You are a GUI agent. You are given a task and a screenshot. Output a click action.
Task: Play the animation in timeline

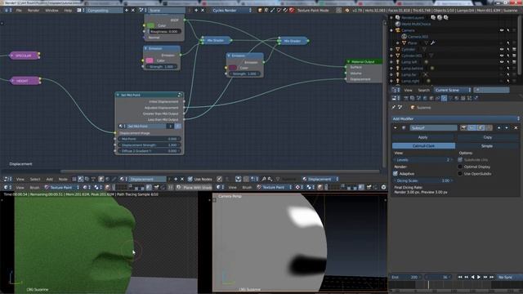point(479,277)
